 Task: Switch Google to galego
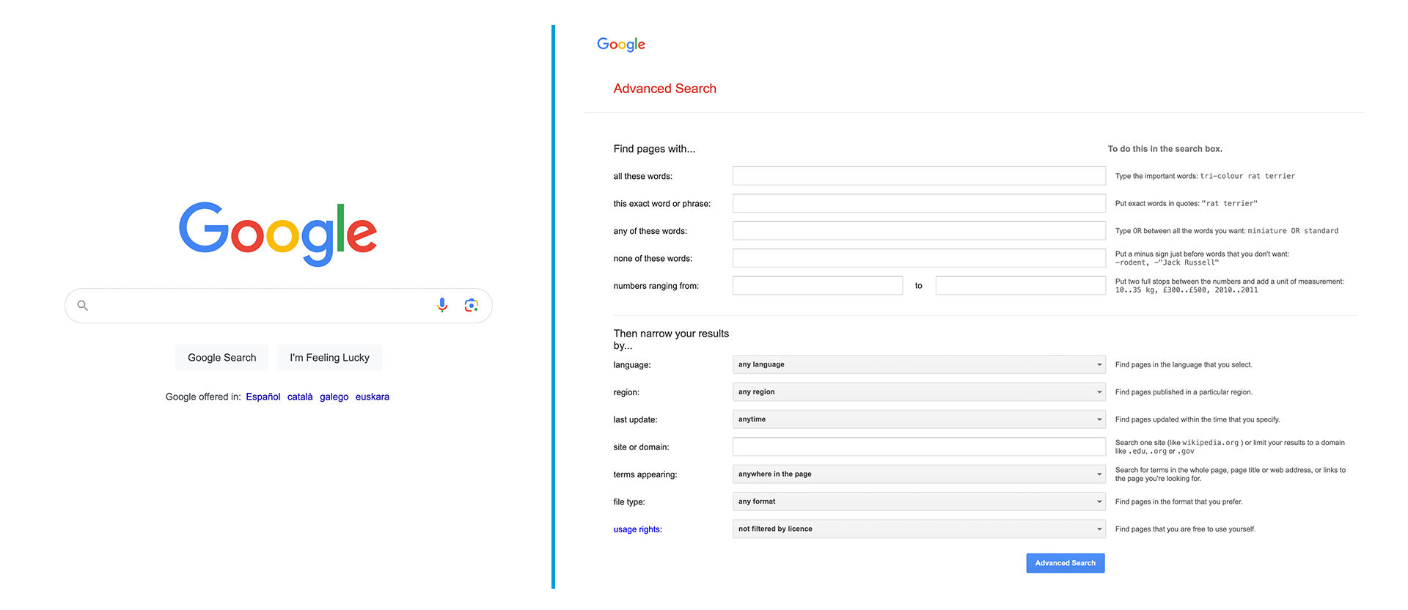point(334,397)
